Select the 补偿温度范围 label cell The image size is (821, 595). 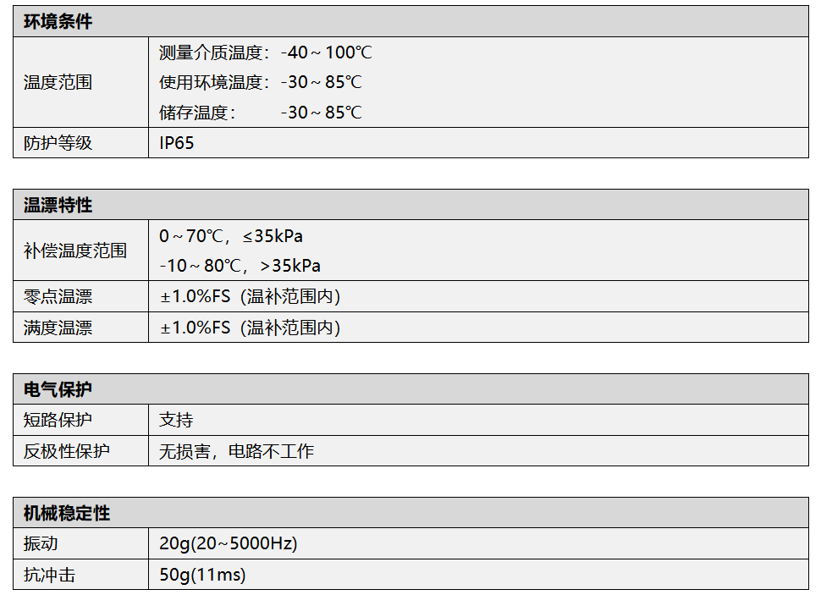click(74, 251)
